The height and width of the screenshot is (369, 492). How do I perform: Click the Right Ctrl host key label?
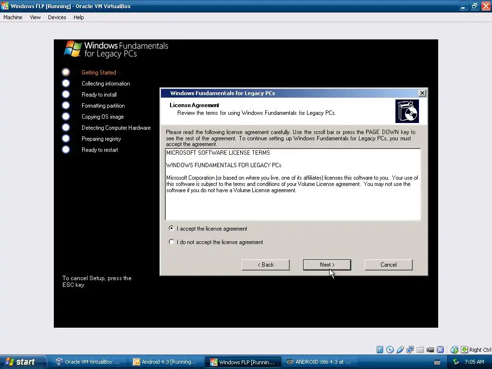(480, 350)
